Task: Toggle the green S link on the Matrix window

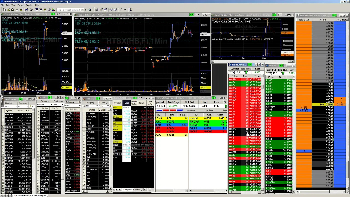Action: click(334, 15)
